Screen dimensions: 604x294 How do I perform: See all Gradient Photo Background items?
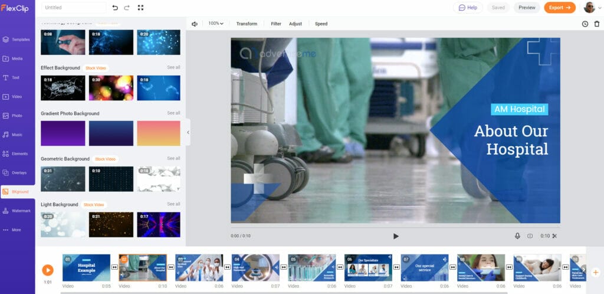tap(173, 113)
